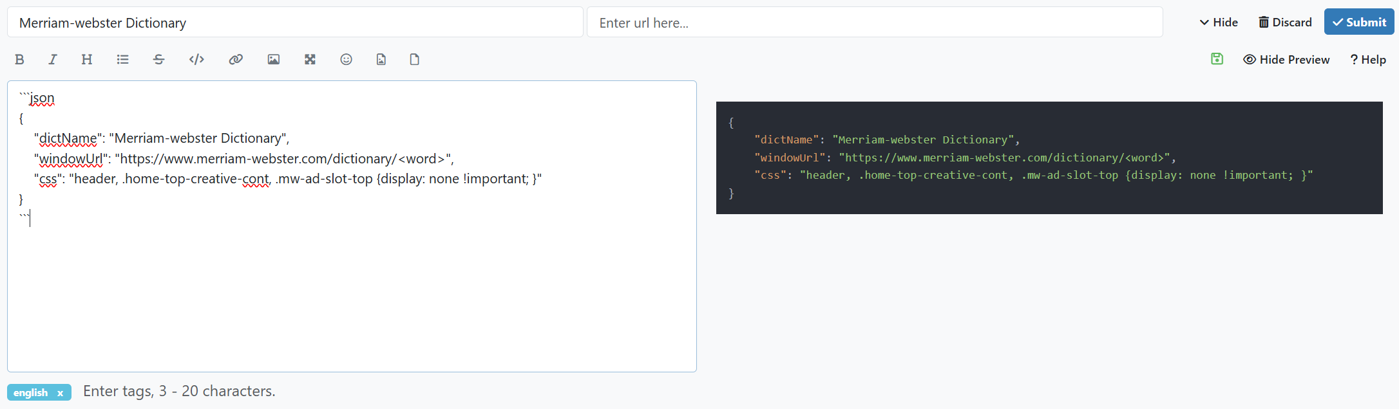
Task: Edit the title field Merriam-webster Dictionary
Action: pos(295,23)
